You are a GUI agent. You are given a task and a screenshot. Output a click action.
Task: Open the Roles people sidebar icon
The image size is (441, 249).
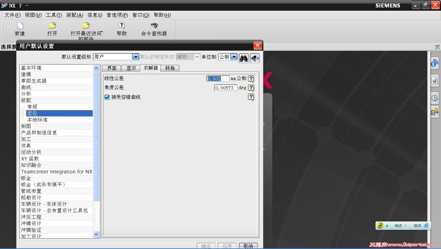pos(435,112)
